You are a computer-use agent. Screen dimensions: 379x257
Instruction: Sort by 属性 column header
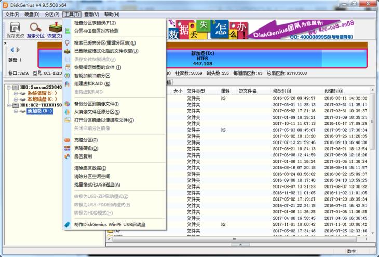pyautogui.click(x=225, y=91)
